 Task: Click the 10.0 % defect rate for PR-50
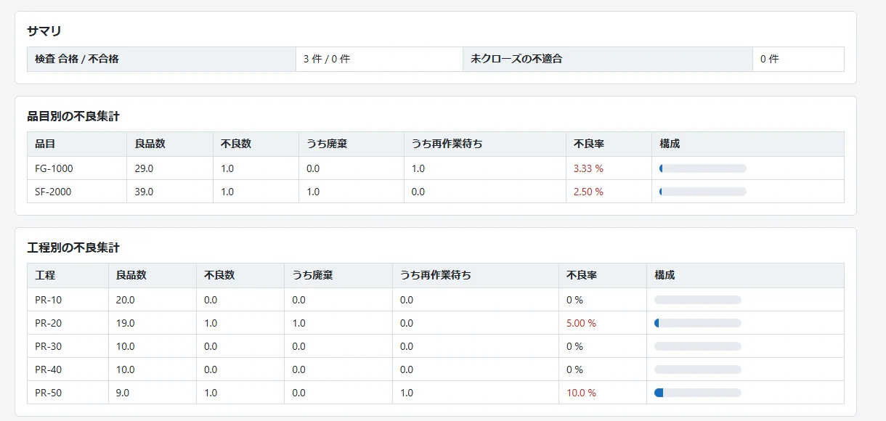(581, 393)
